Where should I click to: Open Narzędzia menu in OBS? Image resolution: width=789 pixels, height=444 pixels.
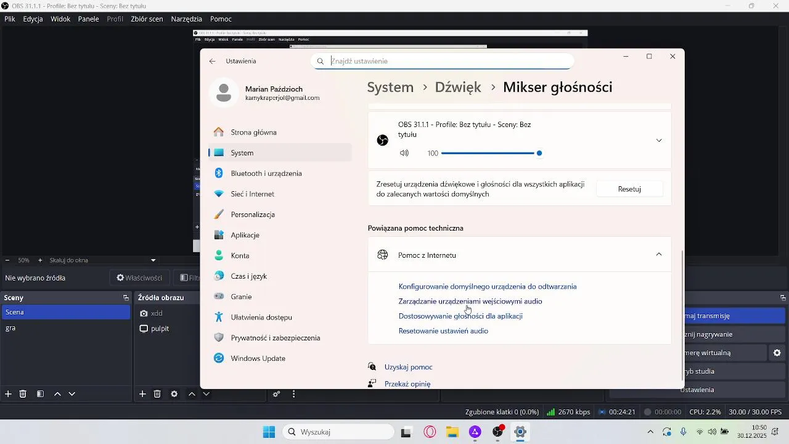point(187,19)
